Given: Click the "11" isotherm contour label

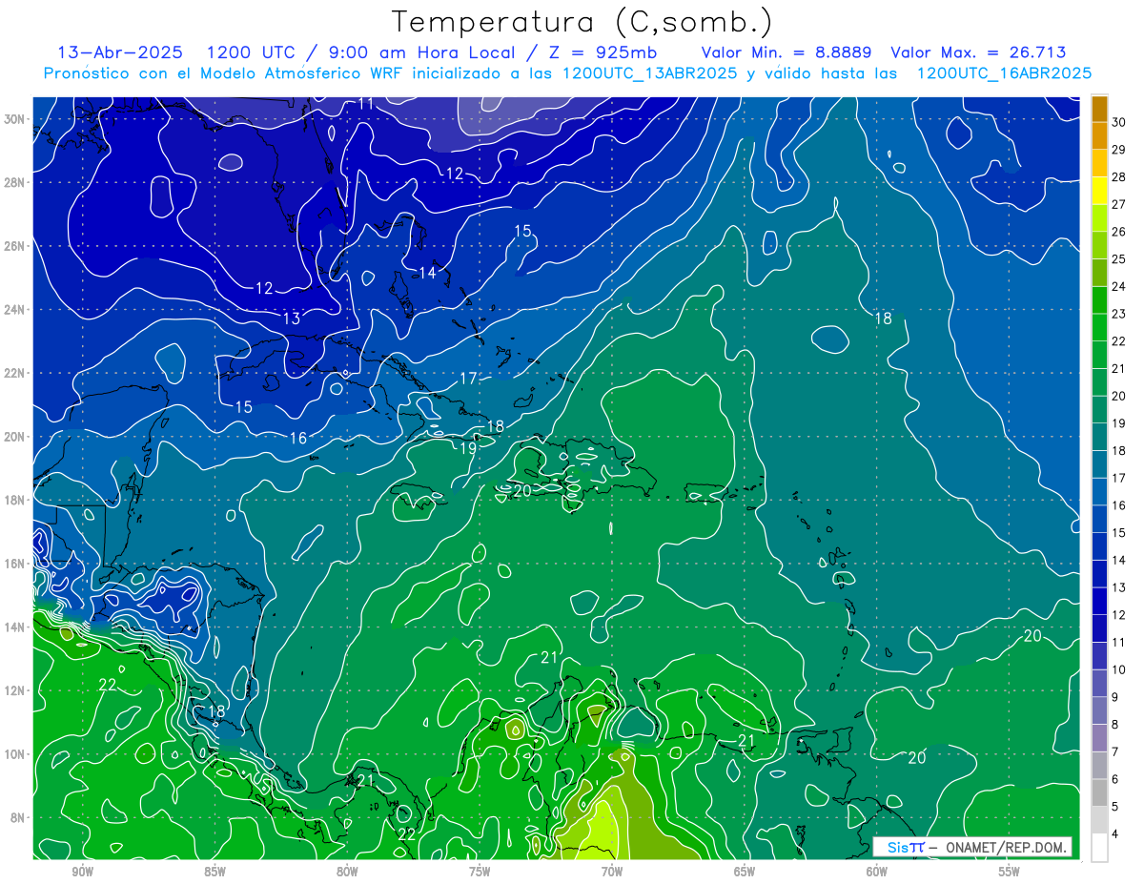Looking at the screenshot, I should click(366, 104).
